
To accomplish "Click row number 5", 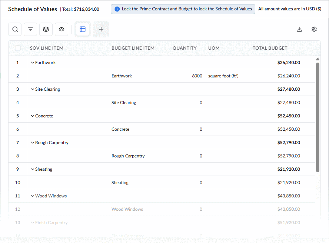I will [18, 116].
